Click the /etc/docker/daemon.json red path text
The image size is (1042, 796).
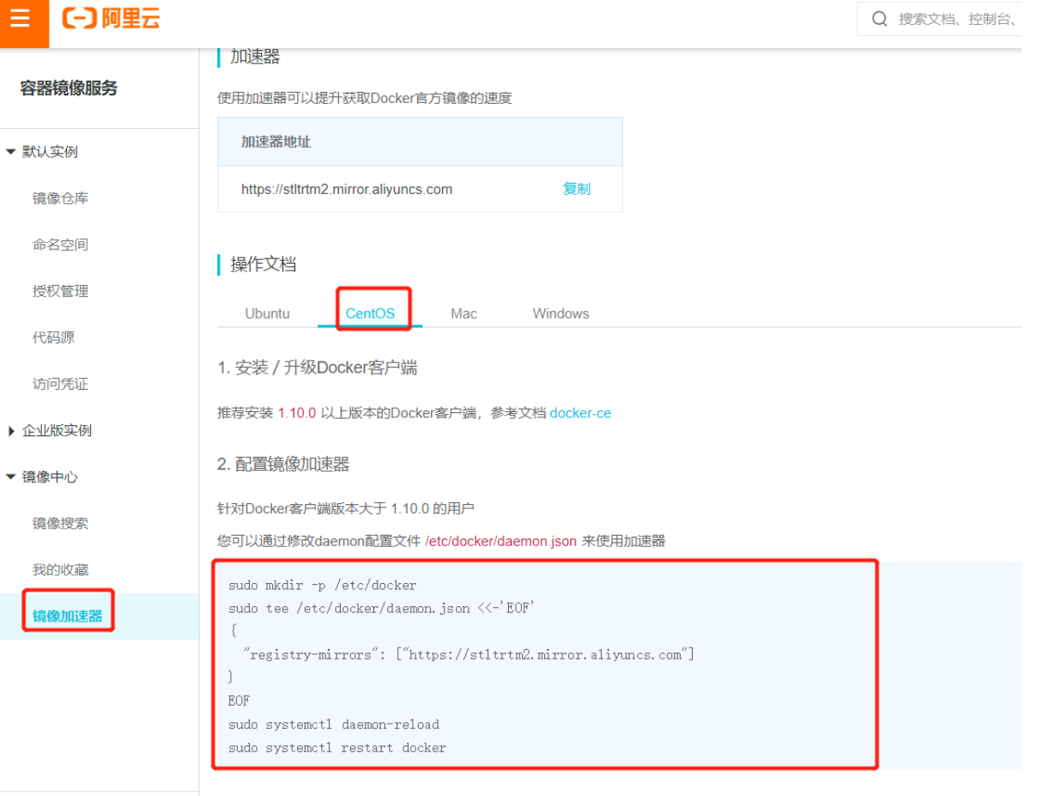tap(500, 541)
